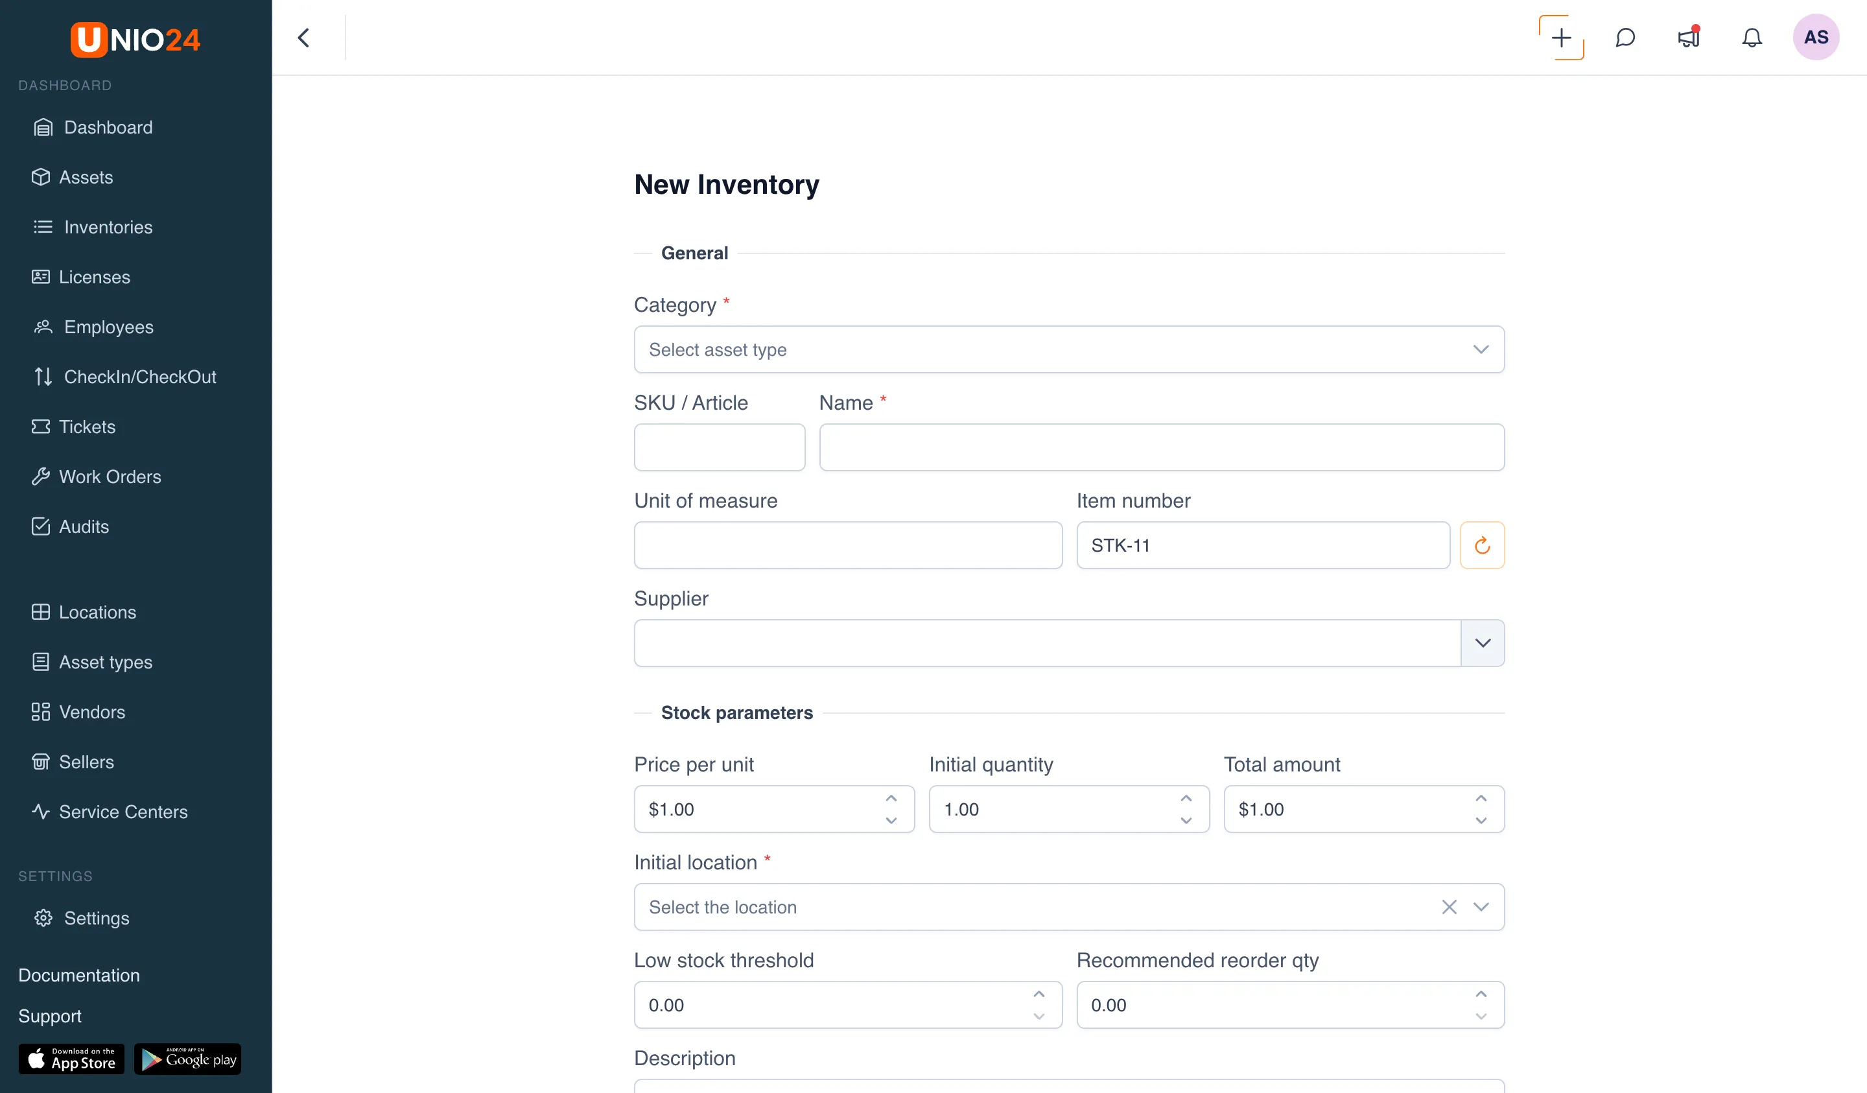Image resolution: width=1867 pixels, height=1093 pixels.
Task: Open Vendors page
Action: tap(78, 712)
